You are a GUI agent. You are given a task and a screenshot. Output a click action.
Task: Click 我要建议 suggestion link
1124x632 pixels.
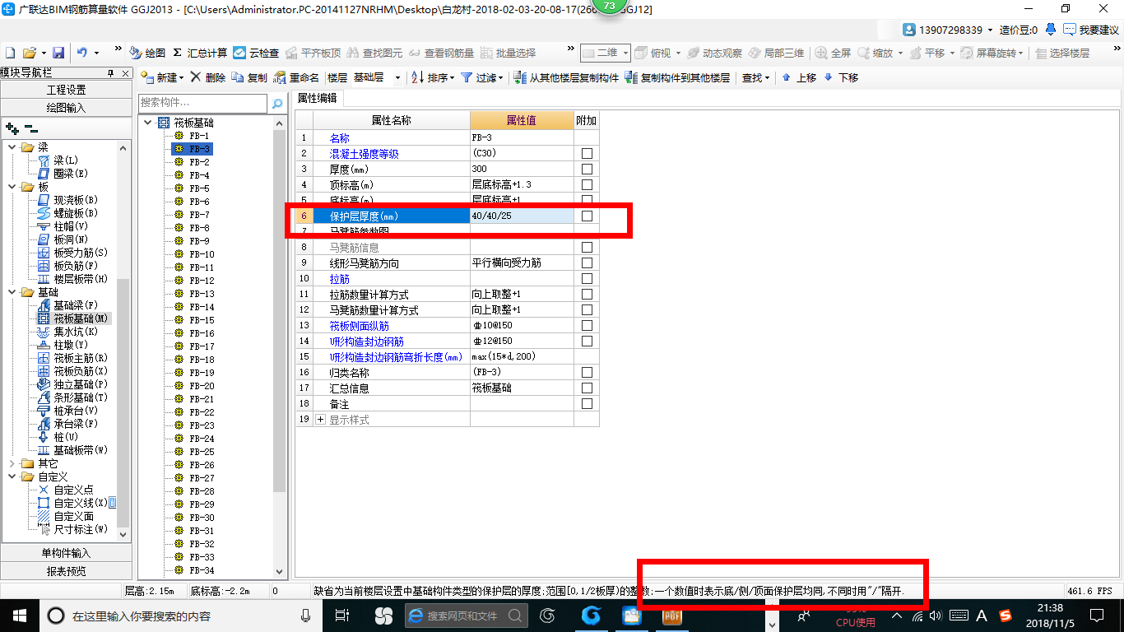1091,30
